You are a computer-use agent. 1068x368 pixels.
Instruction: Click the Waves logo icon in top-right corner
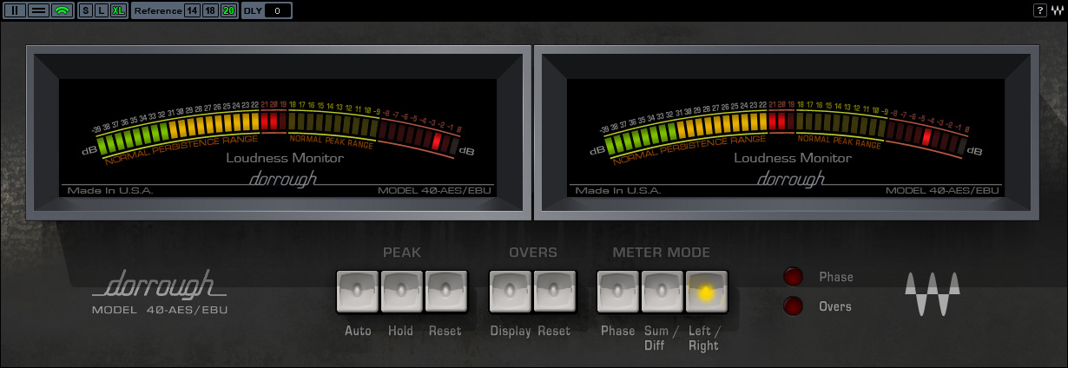click(1056, 10)
